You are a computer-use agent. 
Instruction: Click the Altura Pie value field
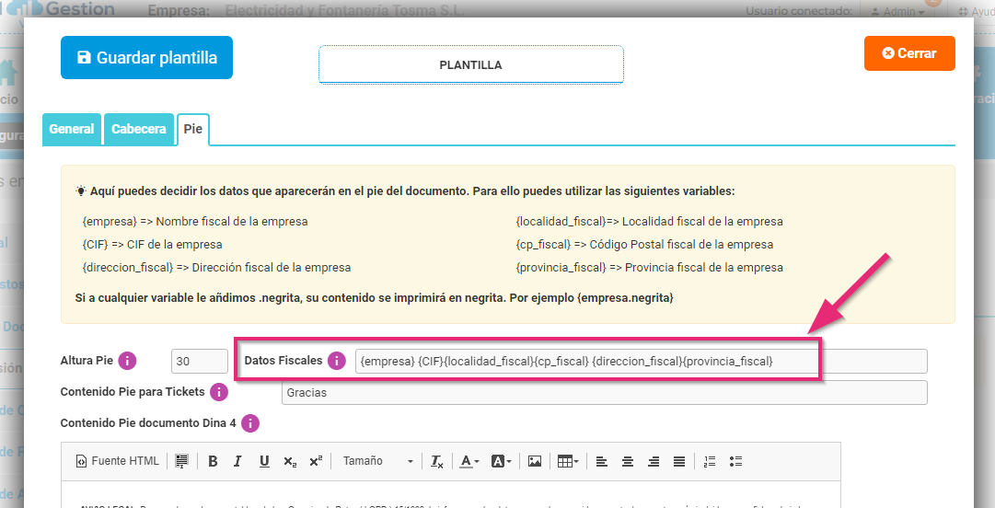(x=199, y=361)
